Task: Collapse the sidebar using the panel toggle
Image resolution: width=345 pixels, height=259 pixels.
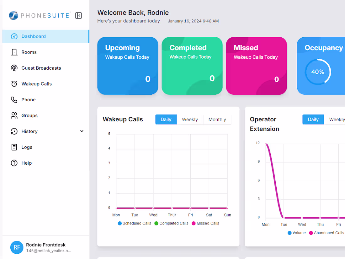Action: pos(78,15)
